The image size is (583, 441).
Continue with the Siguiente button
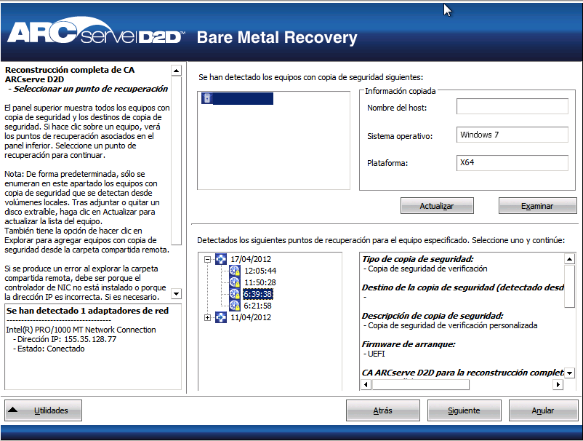[x=464, y=410]
